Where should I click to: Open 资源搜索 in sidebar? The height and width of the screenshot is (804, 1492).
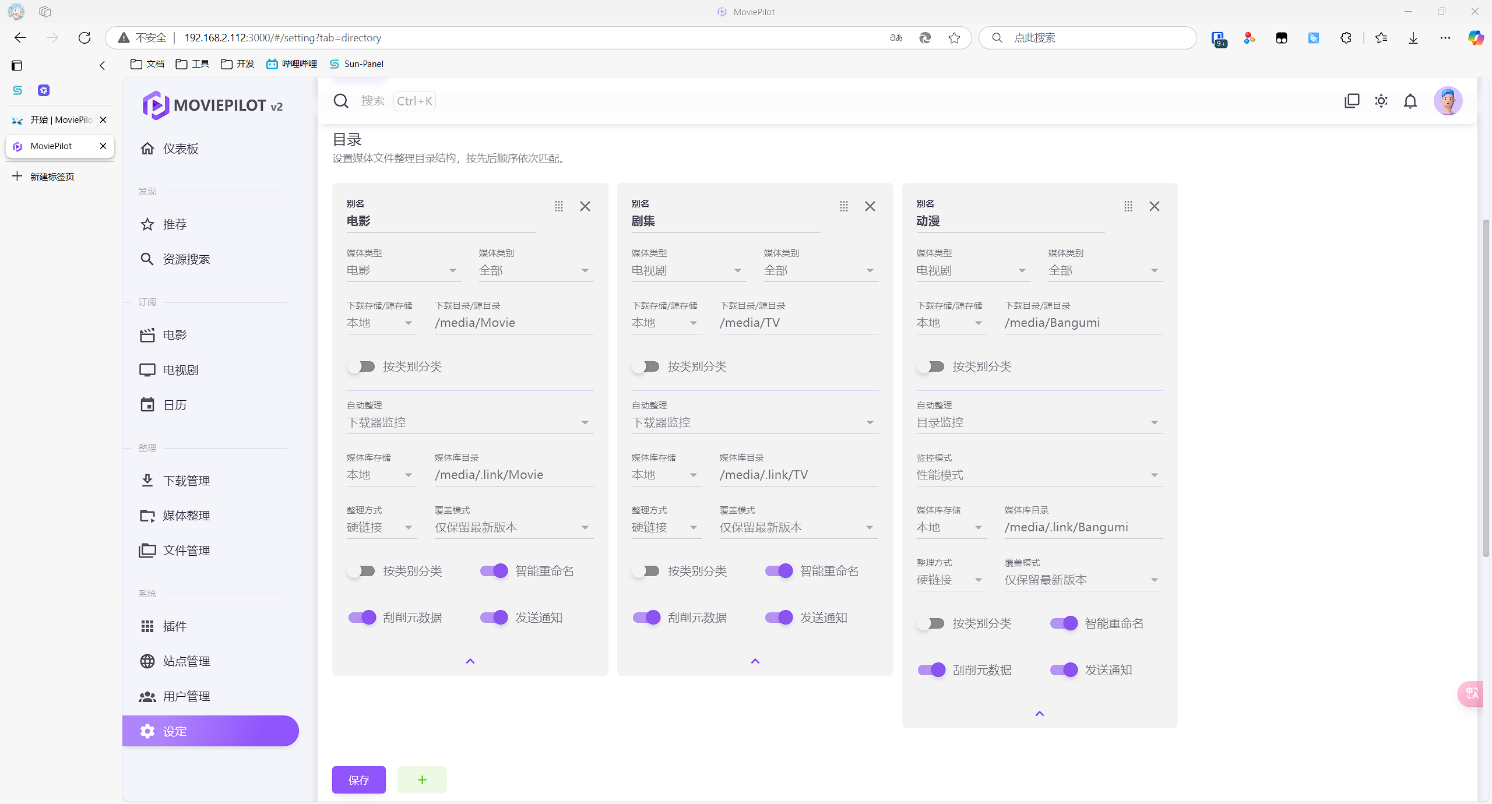coord(210,259)
